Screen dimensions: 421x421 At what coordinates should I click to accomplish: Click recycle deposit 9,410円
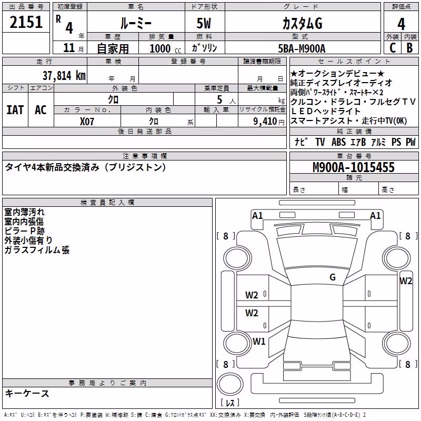point(269,122)
